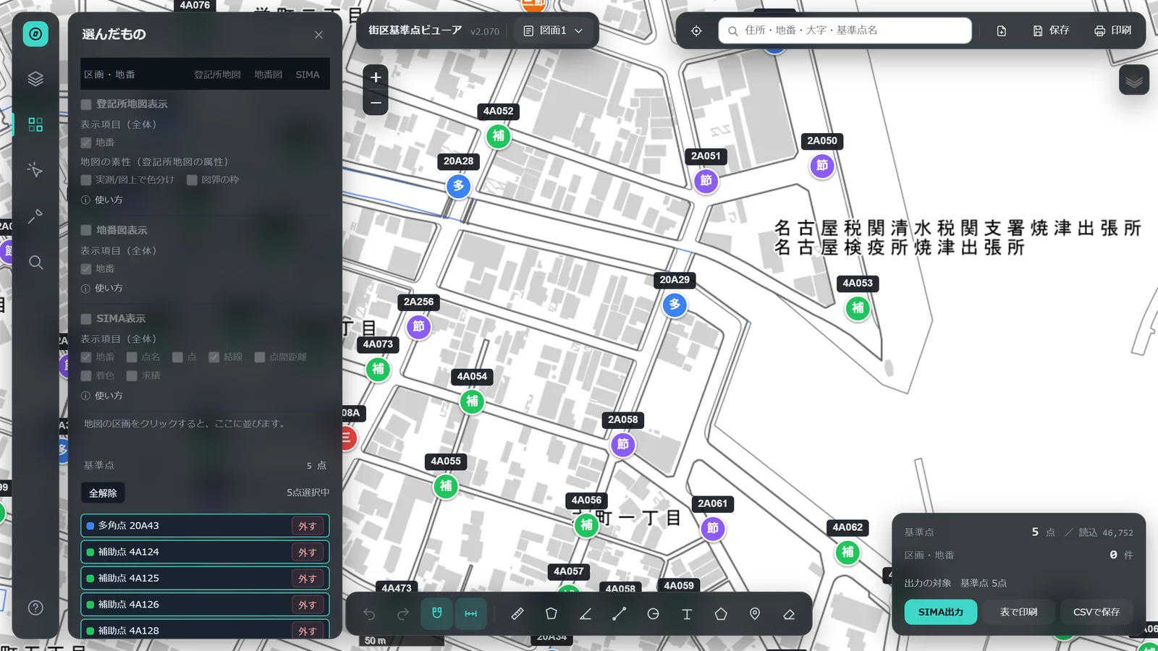Viewport: 1158px width, 651px height.
Task: Enable the 登記所地図表示 checkbox
Action: (x=86, y=104)
